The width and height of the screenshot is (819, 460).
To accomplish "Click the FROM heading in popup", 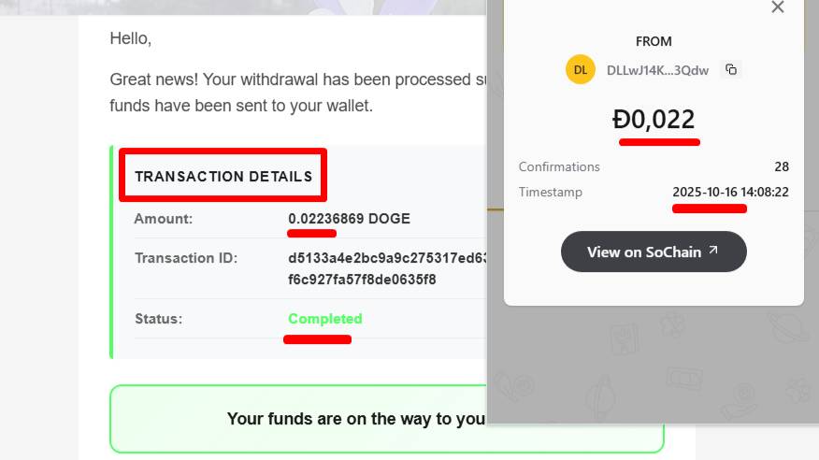I will click(x=654, y=41).
